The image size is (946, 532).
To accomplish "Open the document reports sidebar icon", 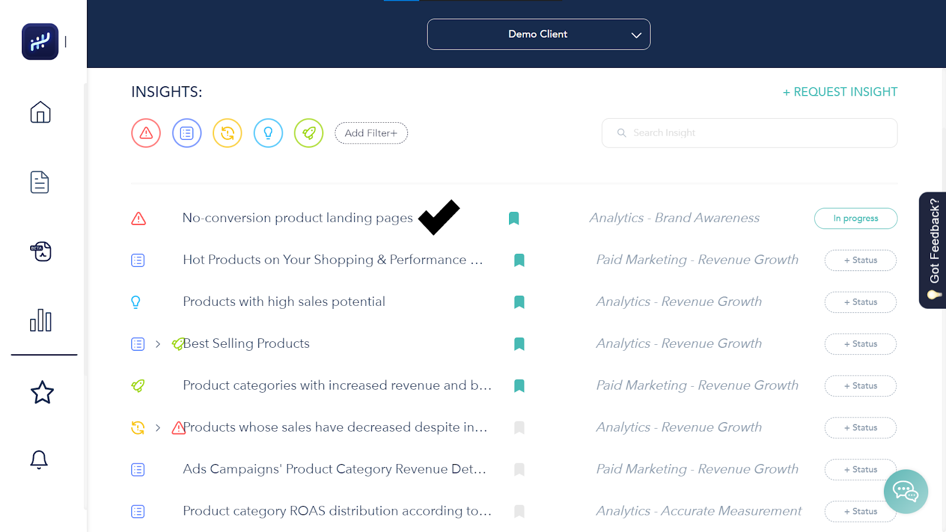I will (x=40, y=182).
